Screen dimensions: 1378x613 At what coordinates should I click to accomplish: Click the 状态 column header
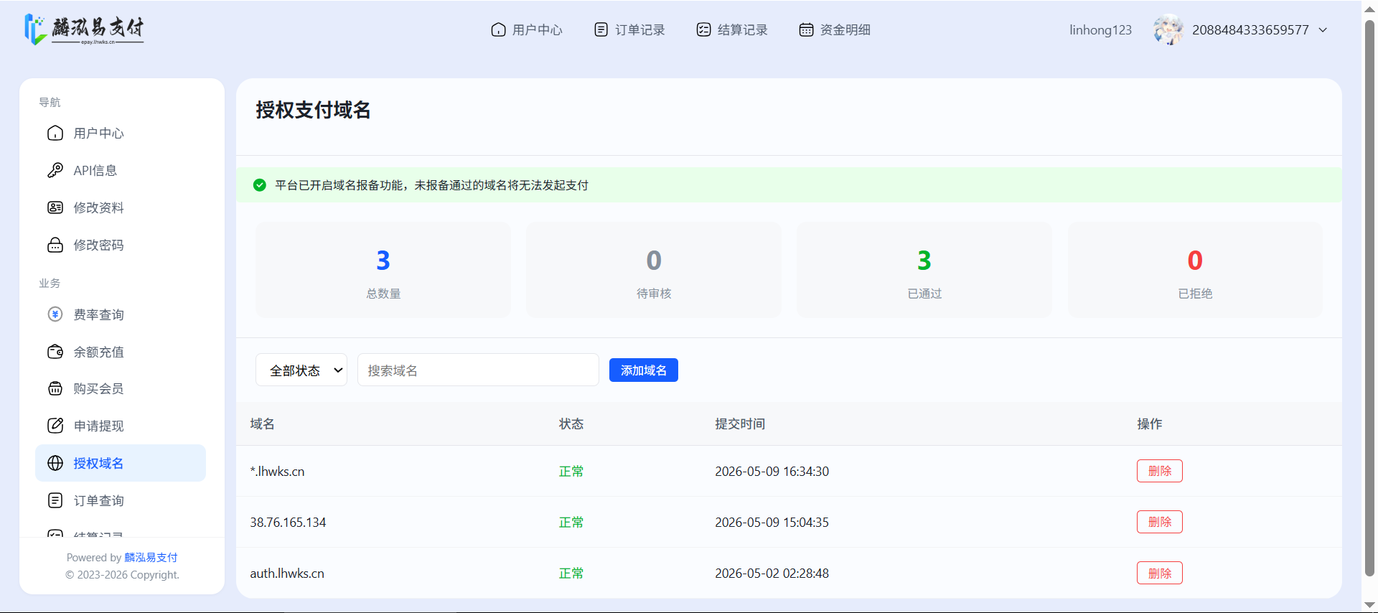coord(571,424)
